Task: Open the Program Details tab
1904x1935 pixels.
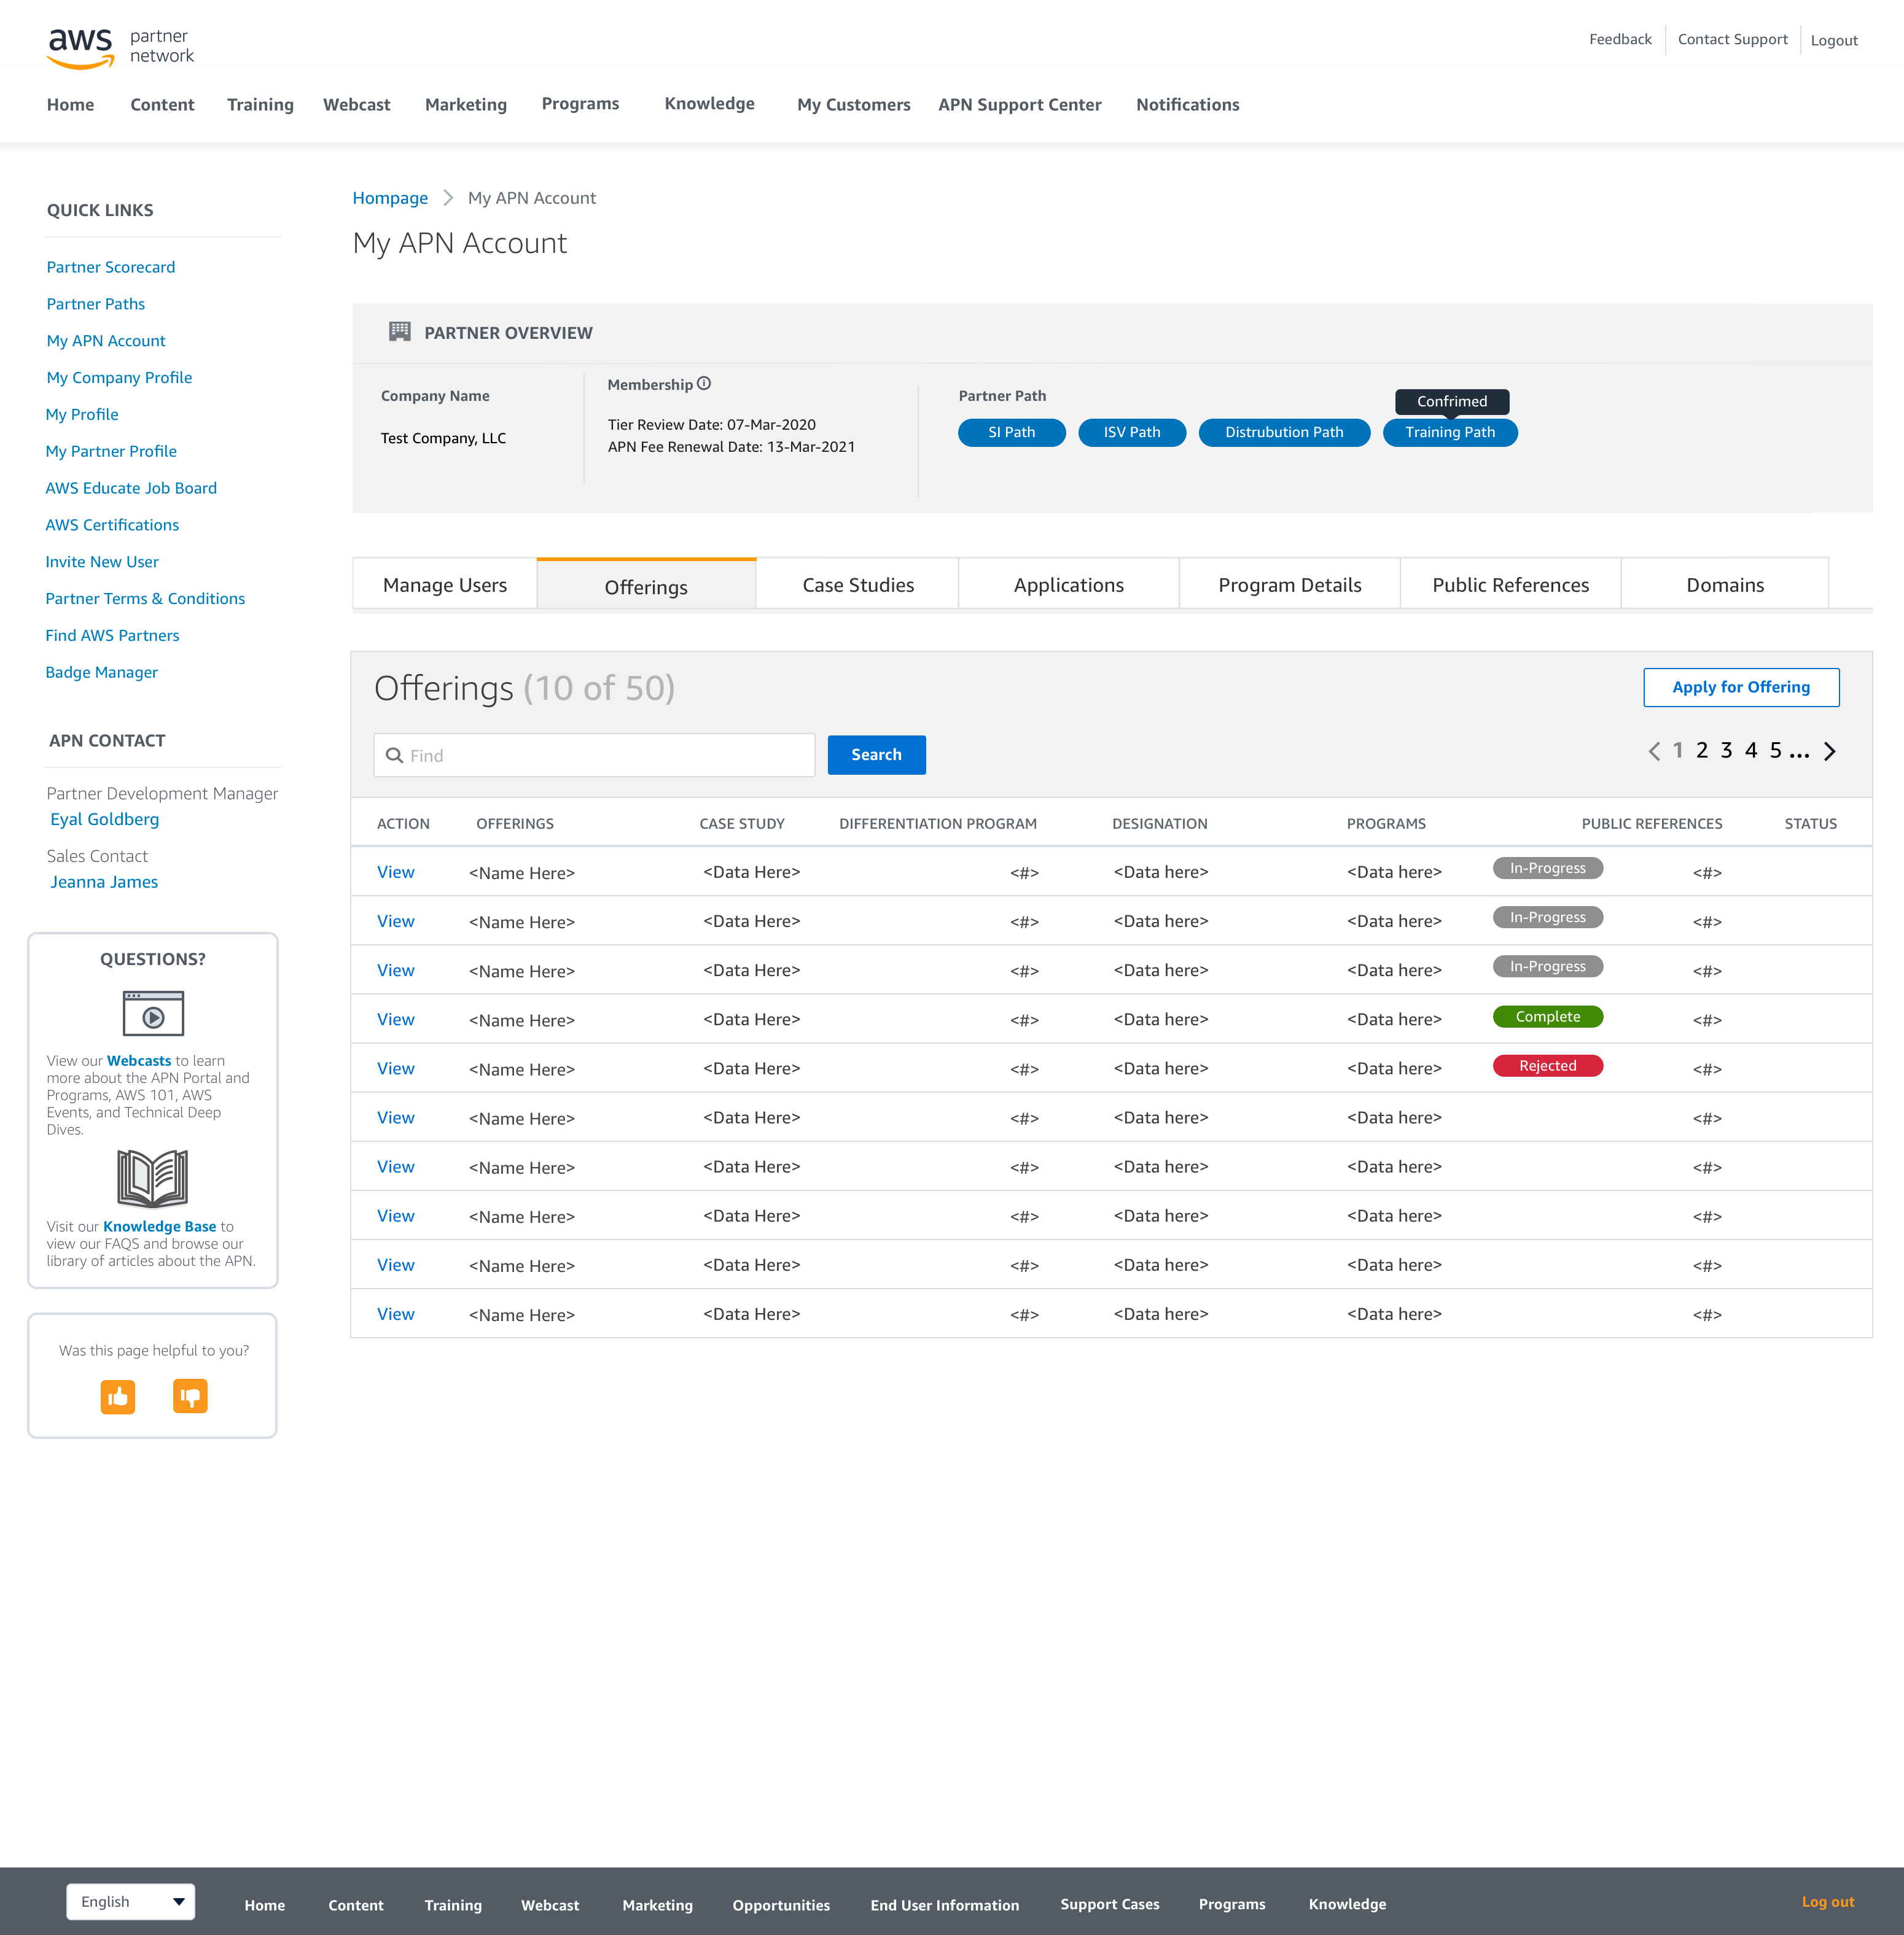Action: 1289,584
